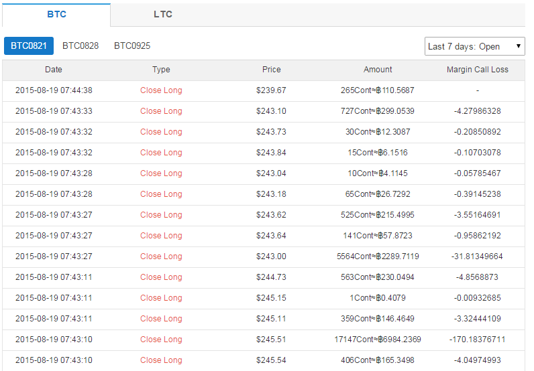Click price $245.54
The image size is (534, 371).
pos(271,360)
